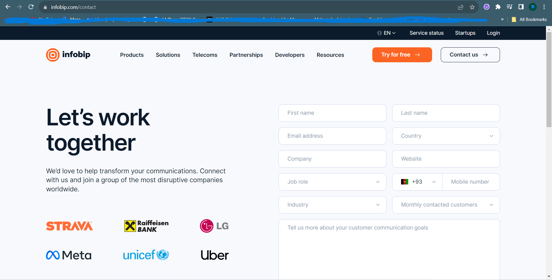Click the Login link
This screenshot has height=280, width=552.
point(493,33)
